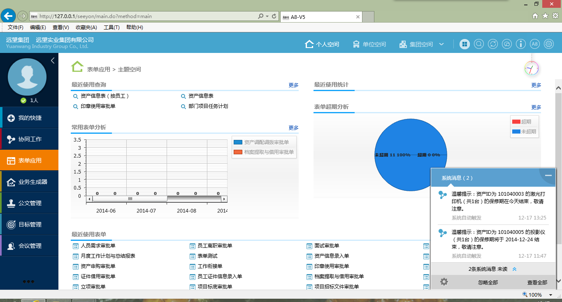Click the A8 round icon in header
Screen dimensions: 562x302
pyautogui.click(x=534, y=44)
